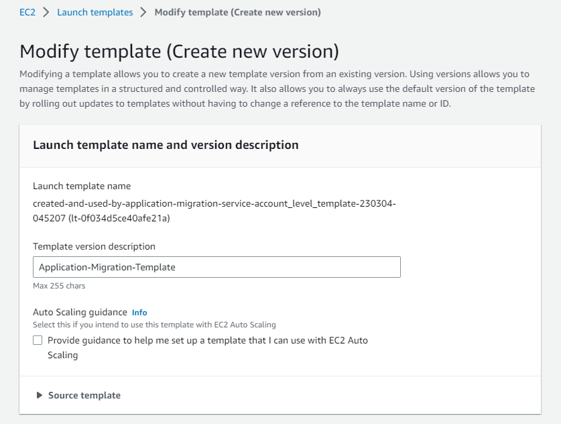Image resolution: width=561 pixels, height=424 pixels.
Task: Click the Modify template page heading
Action: 179,51
